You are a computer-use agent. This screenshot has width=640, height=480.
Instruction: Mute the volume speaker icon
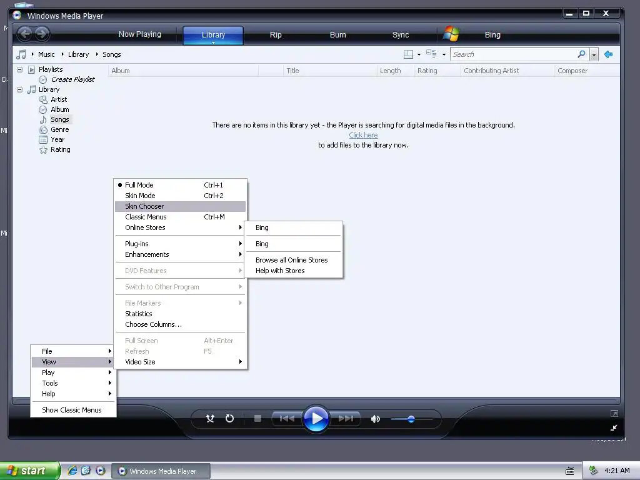[375, 419]
